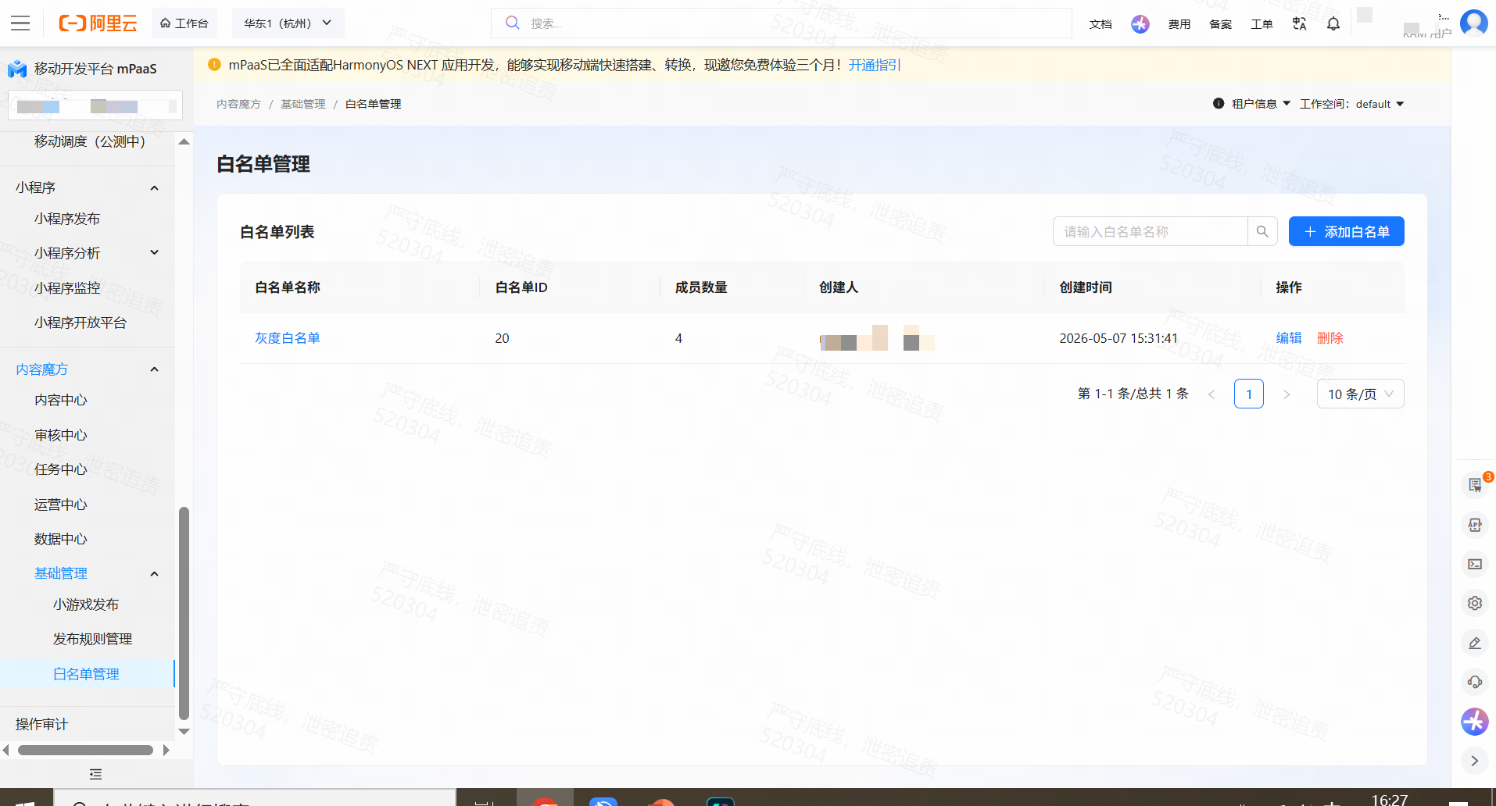Viewport: 1496px width, 806px height.
Task: Open 运营中心 in sidebar
Action: (61, 505)
